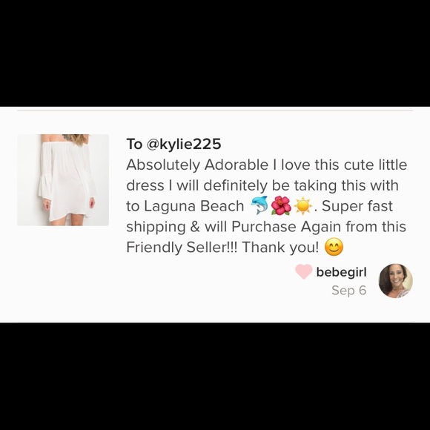Click the 'Super fast' text

pos(357,206)
